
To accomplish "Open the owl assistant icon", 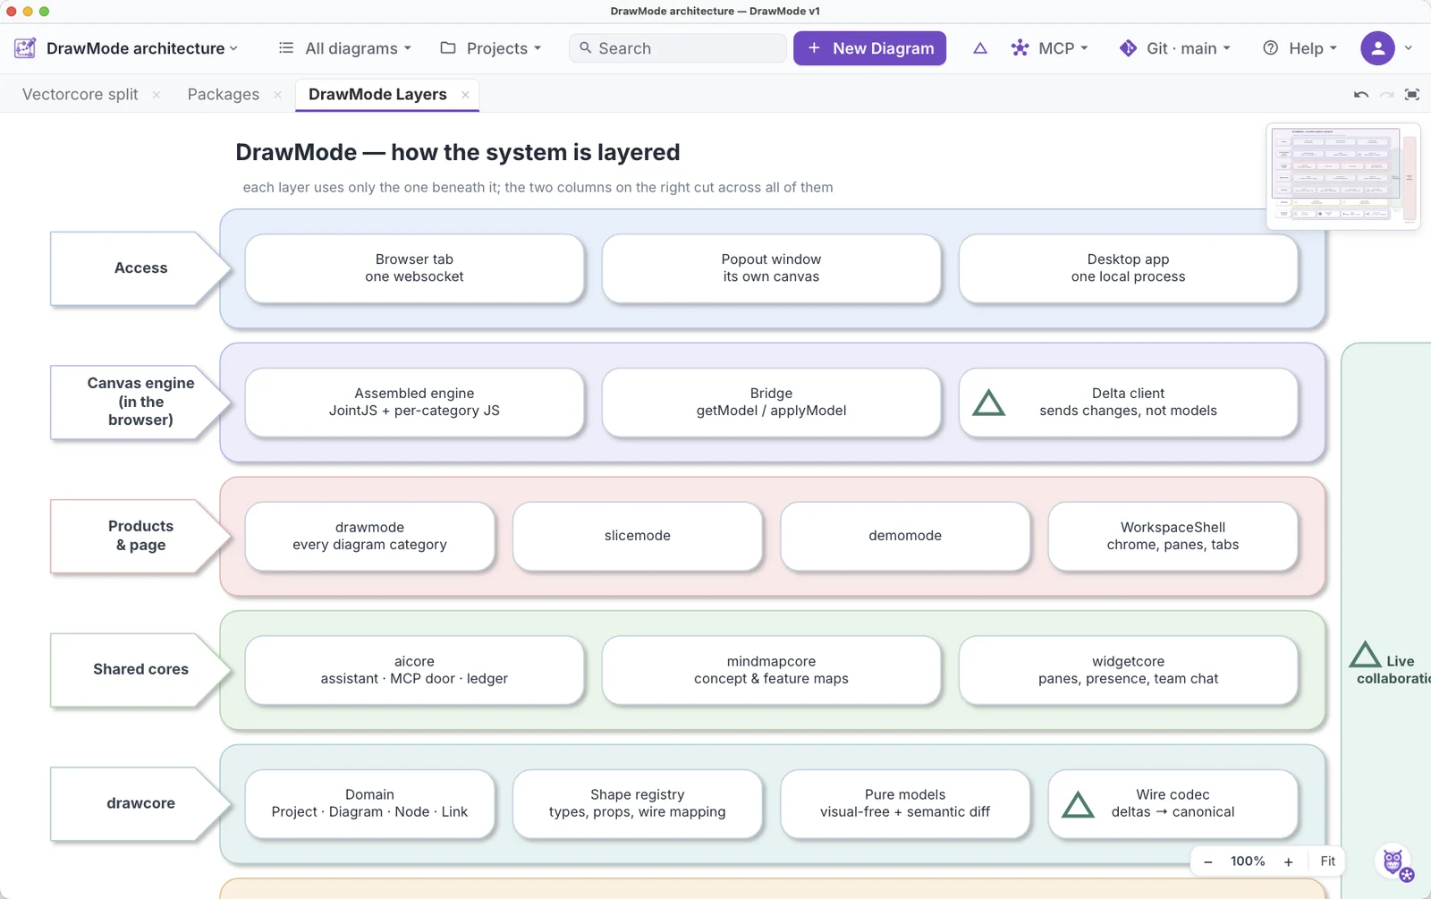I will pyautogui.click(x=1393, y=862).
